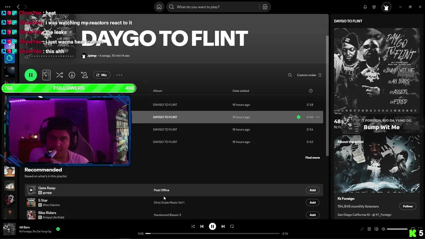Follow Kt Foreign artist
This screenshot has width=425, height=239.
pyautogui.click(x=408, y=206)
